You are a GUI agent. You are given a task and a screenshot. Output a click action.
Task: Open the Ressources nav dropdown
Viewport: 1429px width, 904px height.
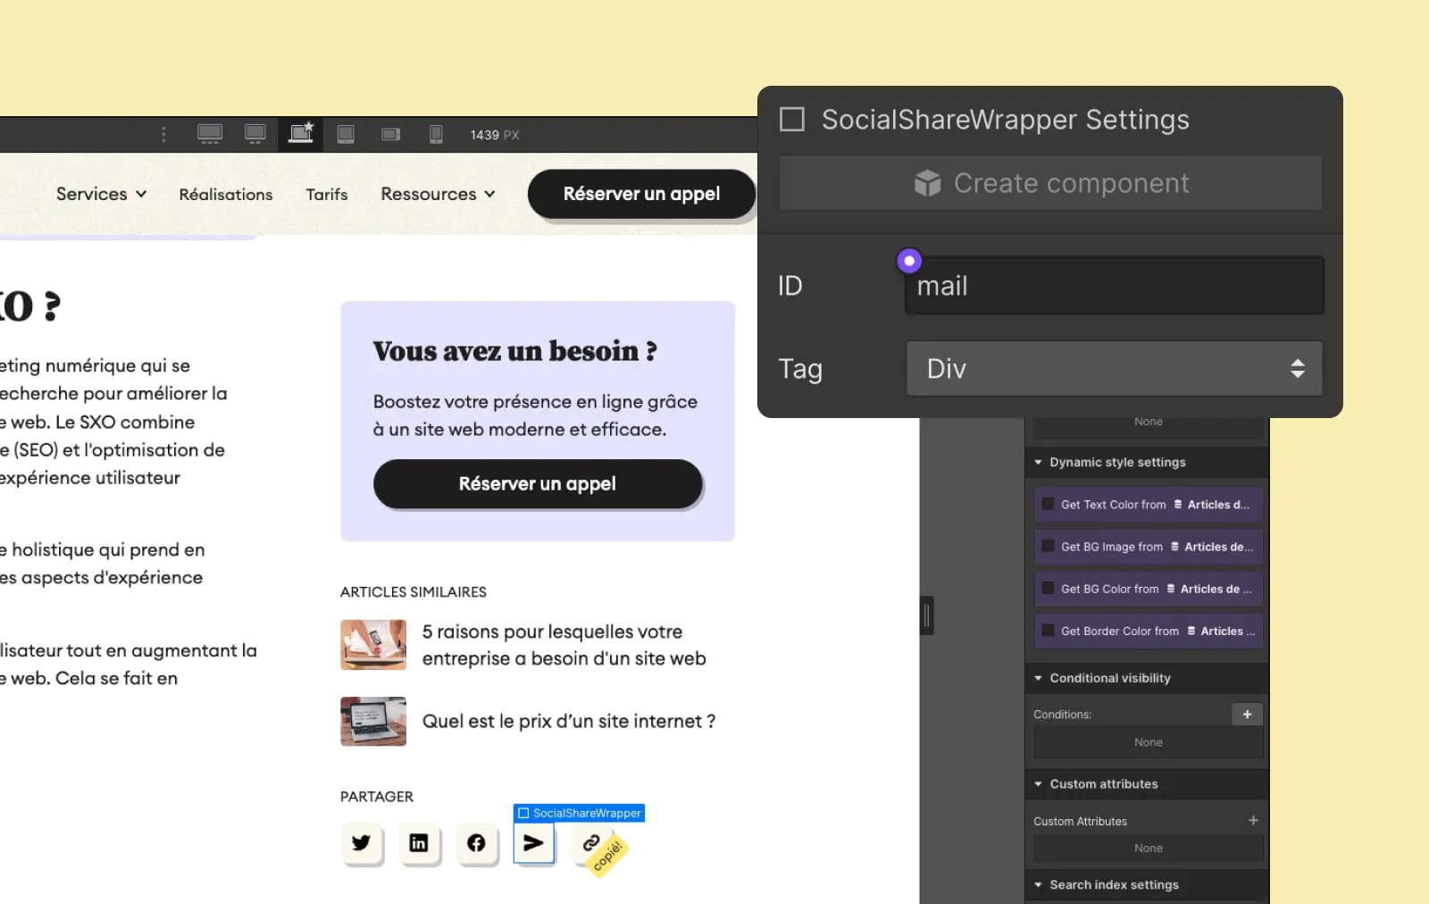pyautogui.click(x=438, y=194)
